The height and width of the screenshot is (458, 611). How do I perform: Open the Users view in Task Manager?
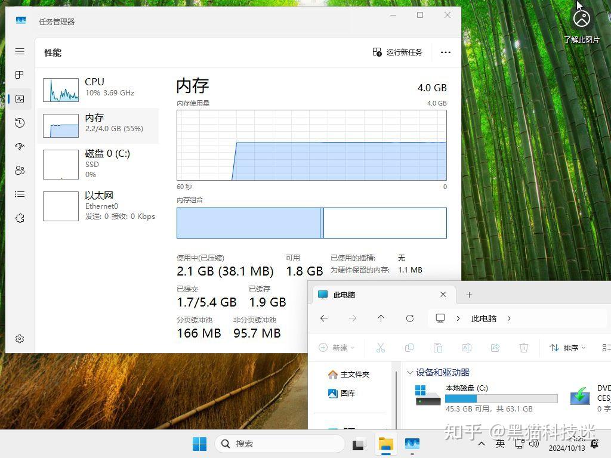tap(20, 171)
